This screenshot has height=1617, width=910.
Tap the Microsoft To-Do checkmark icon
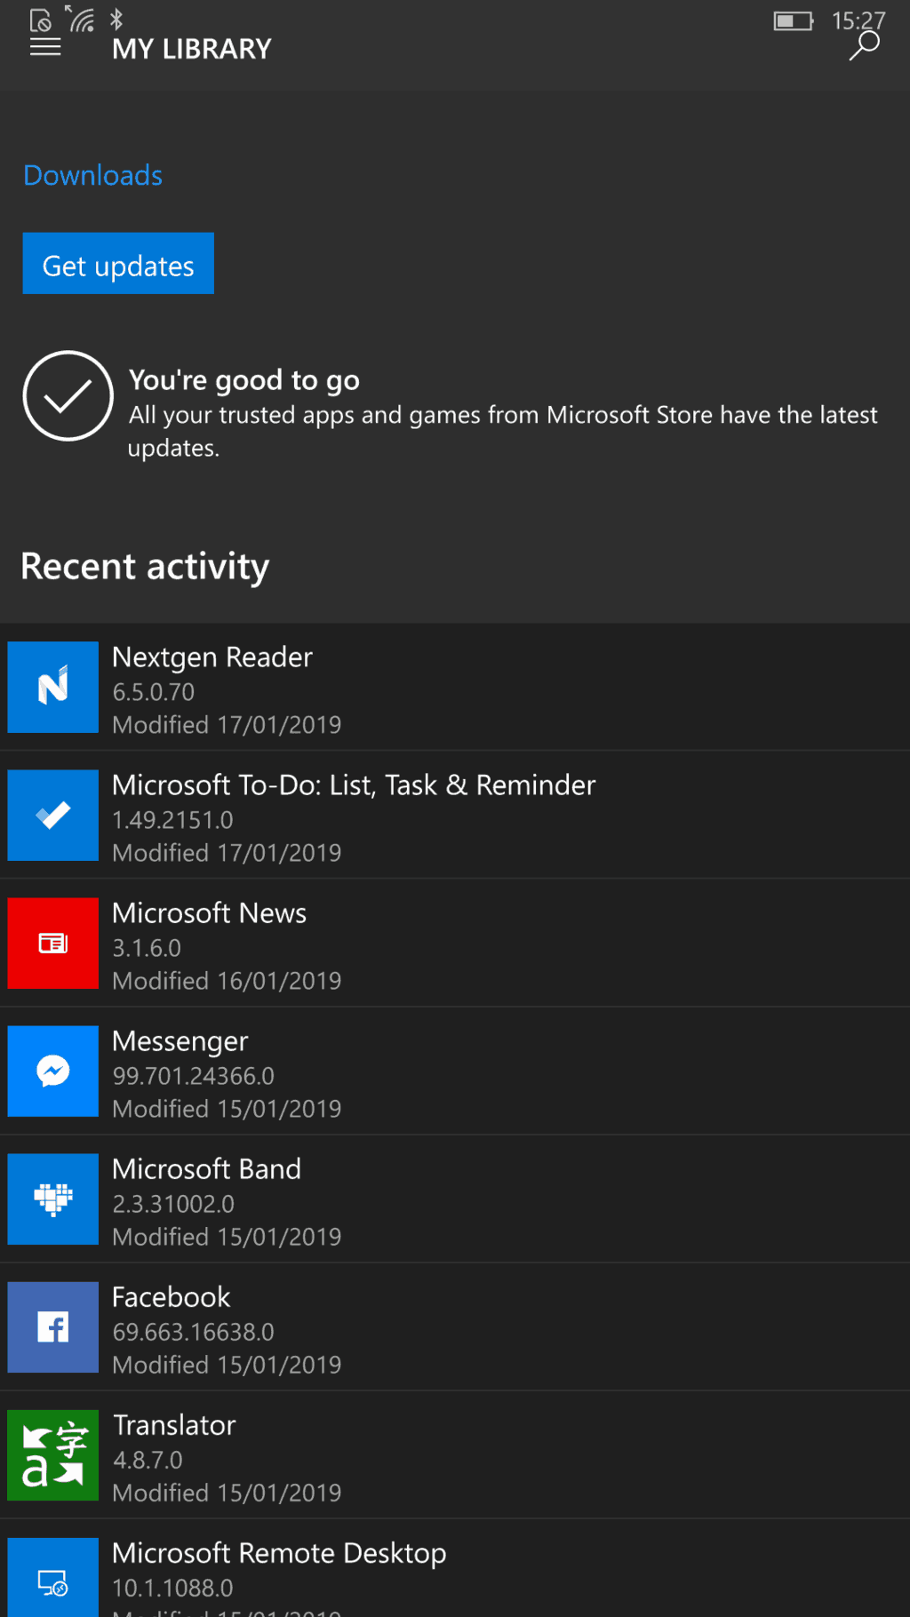[53, 815]
